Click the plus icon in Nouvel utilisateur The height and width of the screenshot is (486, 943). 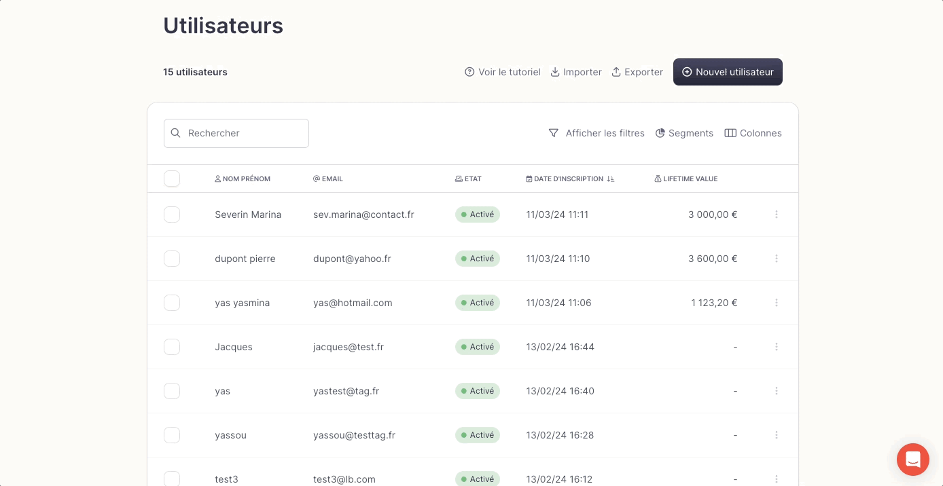tap(687, 72)
